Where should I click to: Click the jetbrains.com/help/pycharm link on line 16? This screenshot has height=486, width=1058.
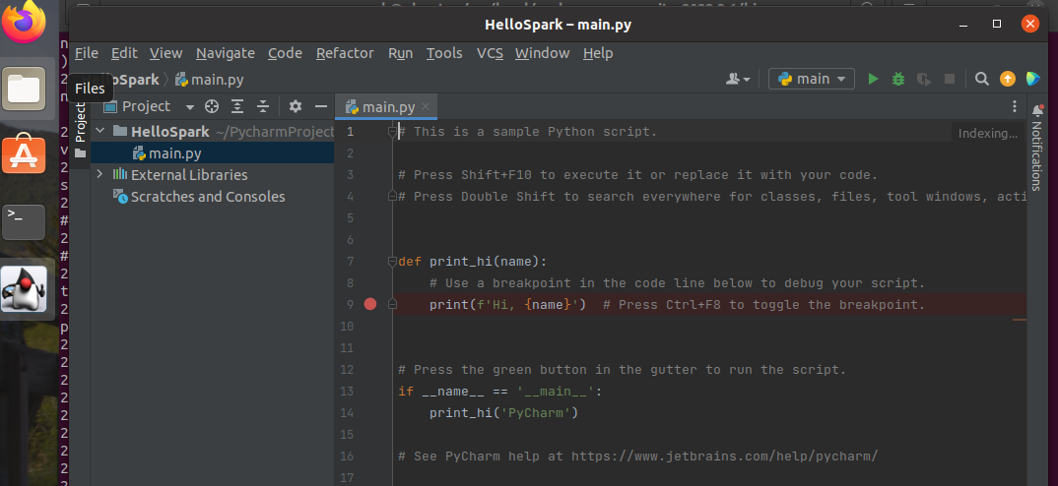point(725,456)
